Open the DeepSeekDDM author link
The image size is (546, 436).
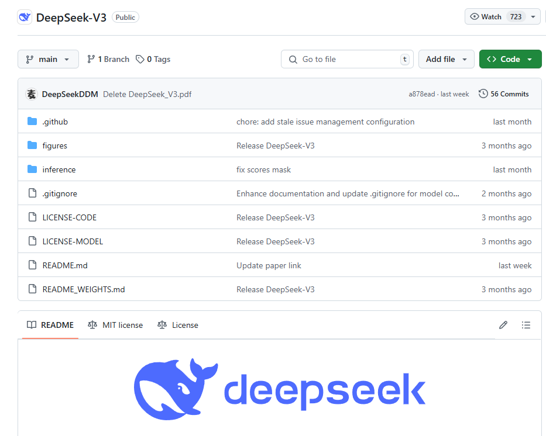click(x=70, y=94)
